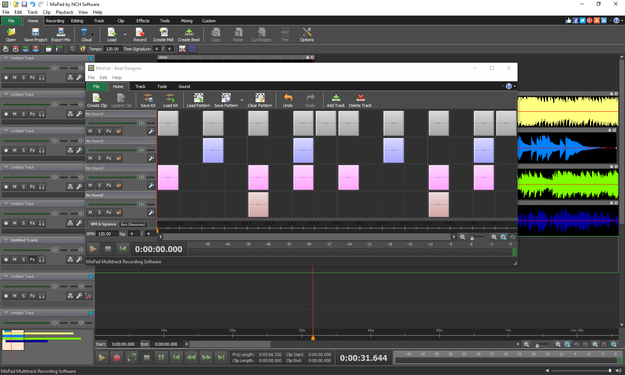Open the Record tool in the Home ribbon

pos(140,34)
